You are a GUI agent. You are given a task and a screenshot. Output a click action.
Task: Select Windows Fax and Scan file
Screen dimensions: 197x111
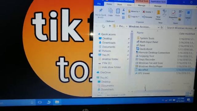coord(151,63)
